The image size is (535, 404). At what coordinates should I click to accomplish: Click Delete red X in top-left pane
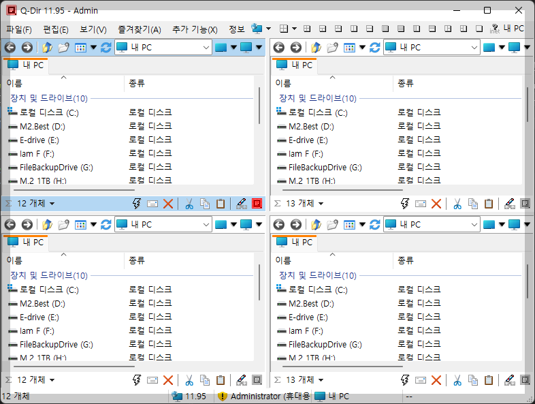tap(168, 204)
